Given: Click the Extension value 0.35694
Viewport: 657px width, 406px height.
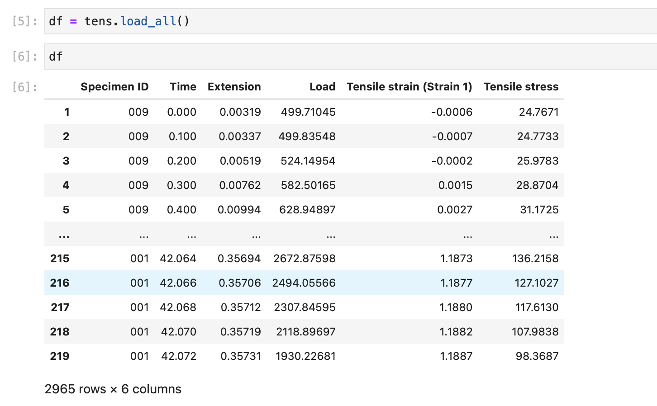Looking at the screenshot, I should 239,259.
